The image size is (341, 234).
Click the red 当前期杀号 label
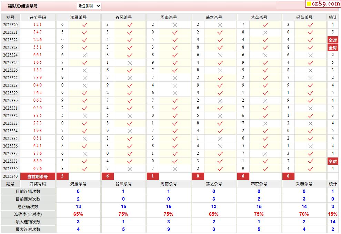point(38,176)
